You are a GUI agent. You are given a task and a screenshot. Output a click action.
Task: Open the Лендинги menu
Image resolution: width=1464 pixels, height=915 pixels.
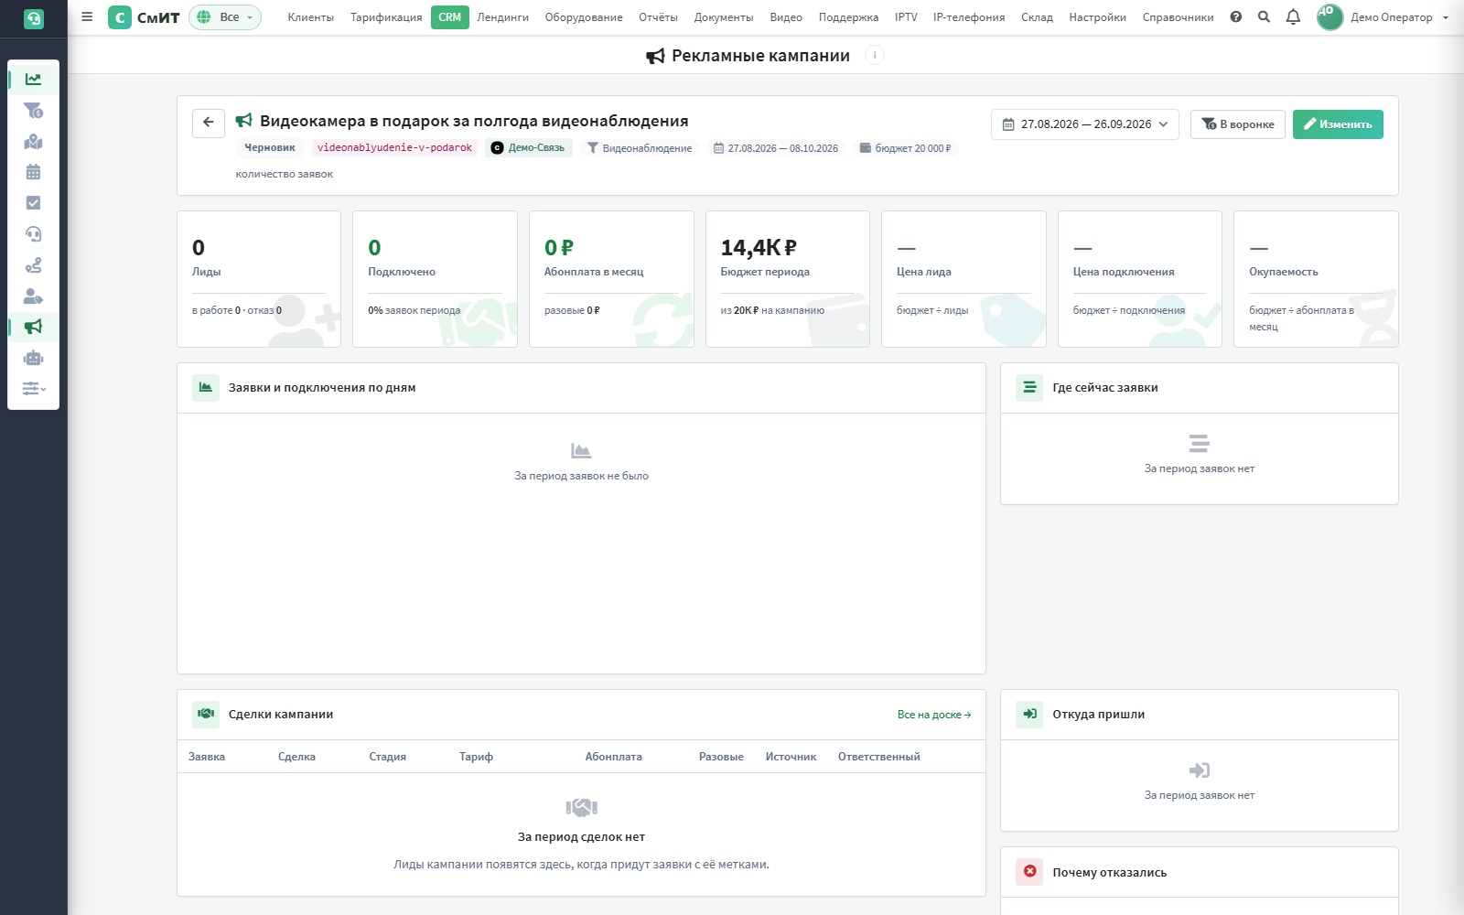[502, 17]
